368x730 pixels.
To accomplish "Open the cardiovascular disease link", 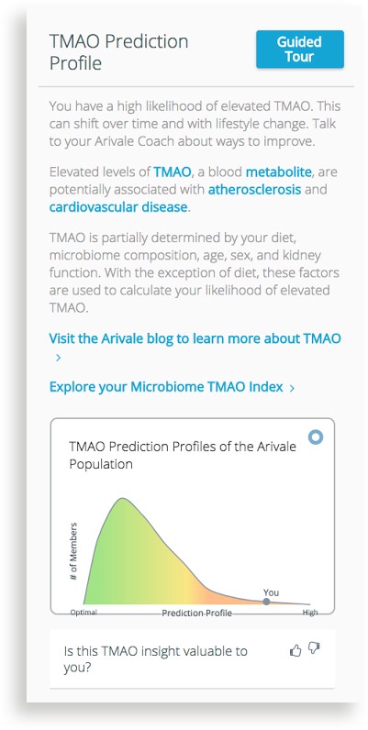I will [x=118, y=207].
